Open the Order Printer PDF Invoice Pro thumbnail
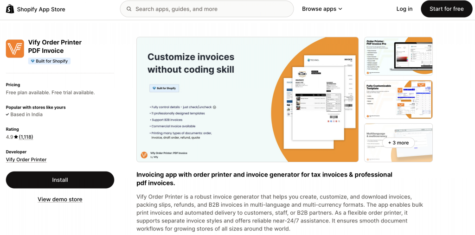Viewport: 475px width, 235px height. (398, 56)
